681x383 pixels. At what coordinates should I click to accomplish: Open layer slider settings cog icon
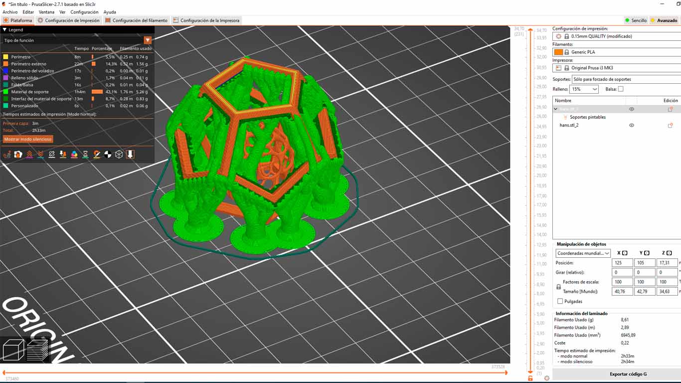[x=547, y=379]
